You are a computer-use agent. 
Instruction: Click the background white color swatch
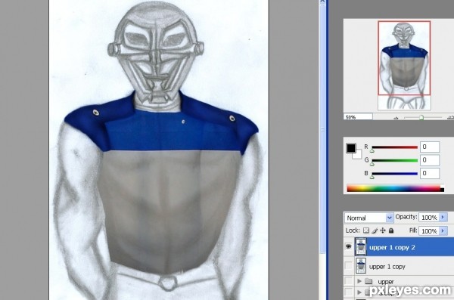coord(357,155)
